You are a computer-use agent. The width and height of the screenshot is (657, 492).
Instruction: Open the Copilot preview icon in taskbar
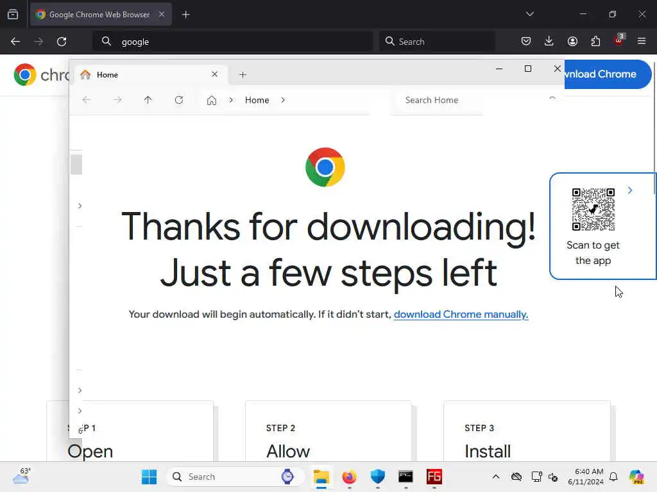coord(636,477)
